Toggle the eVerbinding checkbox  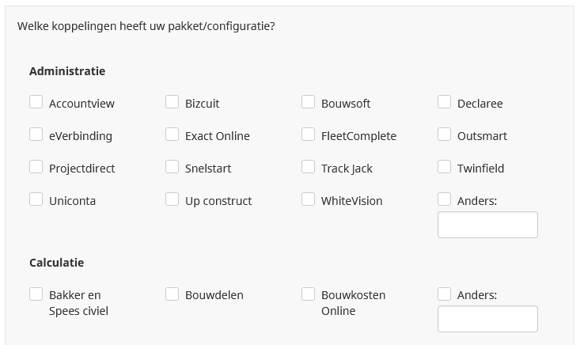[x=36, y=135]
